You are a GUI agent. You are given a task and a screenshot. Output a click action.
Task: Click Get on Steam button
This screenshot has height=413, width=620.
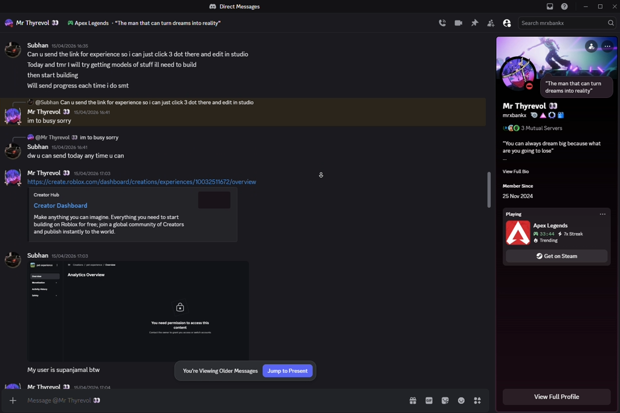(x=557, y=256)
